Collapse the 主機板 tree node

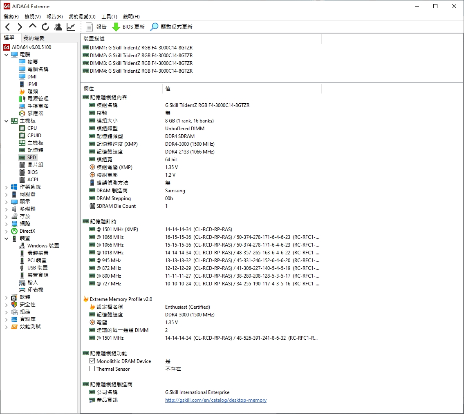coord(6,121)
